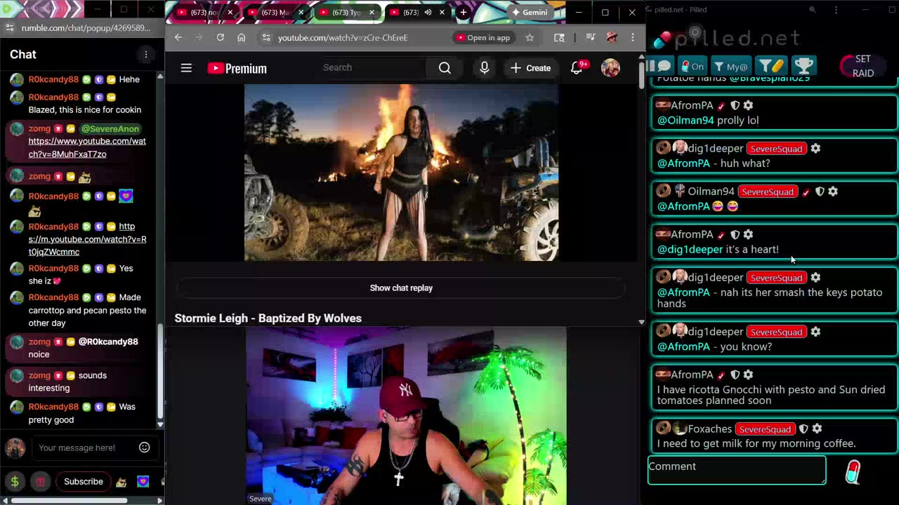Open the YouTube account avatar menu
Screen dimensions: 899x505
pyautogui.click(x=610, y=68)
